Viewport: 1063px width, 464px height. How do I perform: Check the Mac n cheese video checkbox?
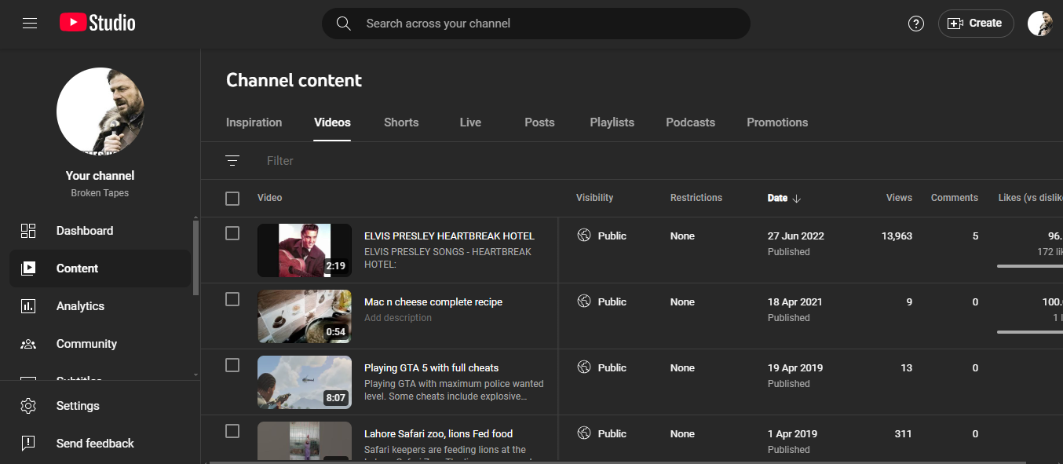232,299
